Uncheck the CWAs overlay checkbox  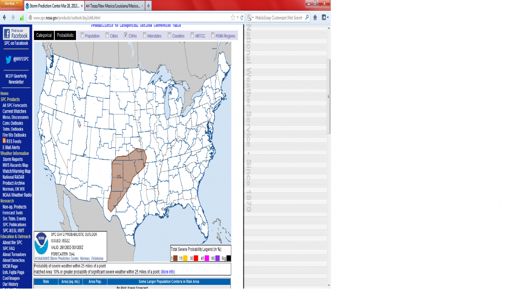point(125,35)
